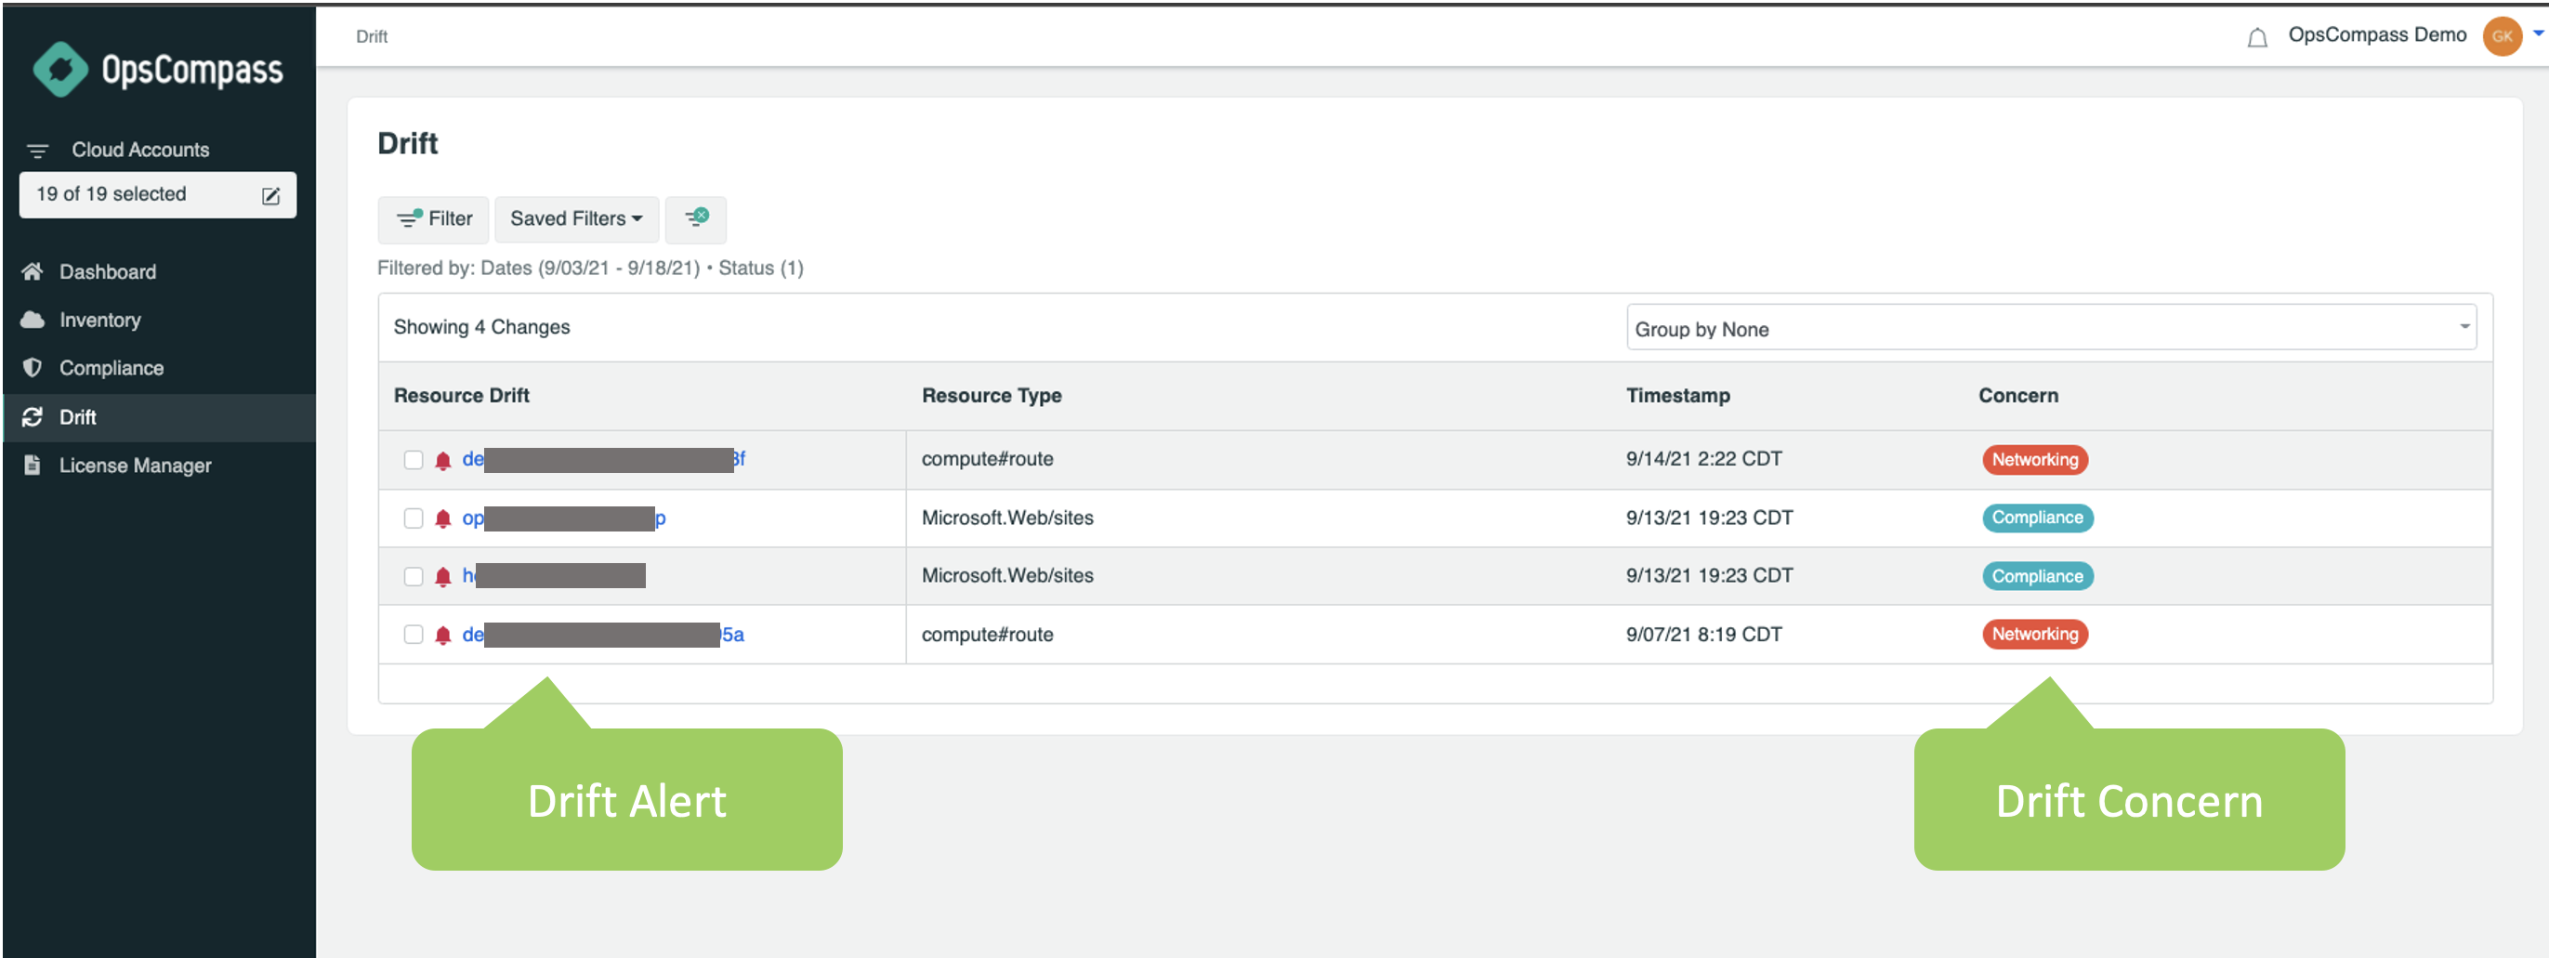Click the notification bell icon
This screenshot has height=958, width=2549.
2256,37
